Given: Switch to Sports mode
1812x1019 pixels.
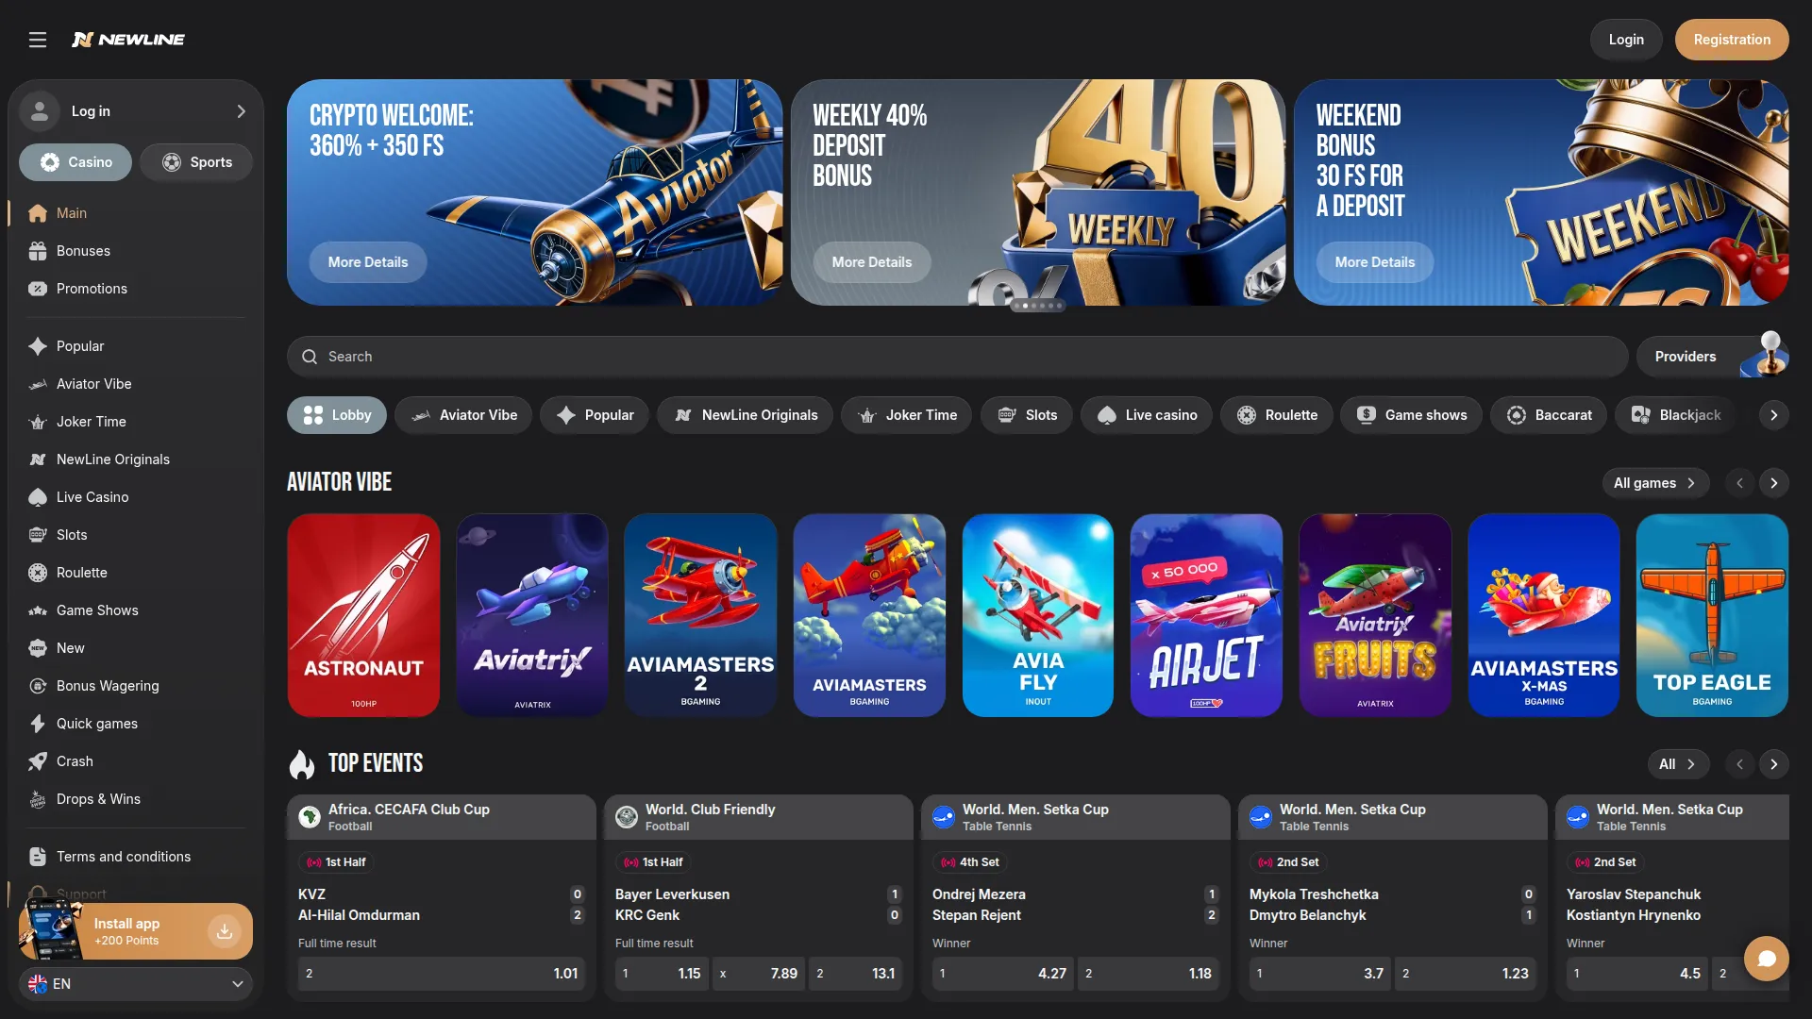Looking at the screenshot, I should click(x=196, y=162).
